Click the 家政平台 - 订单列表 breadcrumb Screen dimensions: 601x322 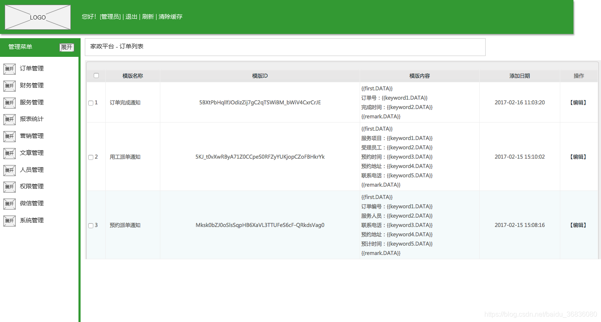click(x=117, y=46)
